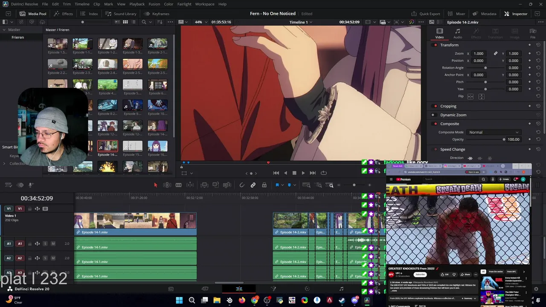The height and width of the screenshot is (307, 546).
Task: Set forward speed direction arrow
Action: click(x=470, y=158)
